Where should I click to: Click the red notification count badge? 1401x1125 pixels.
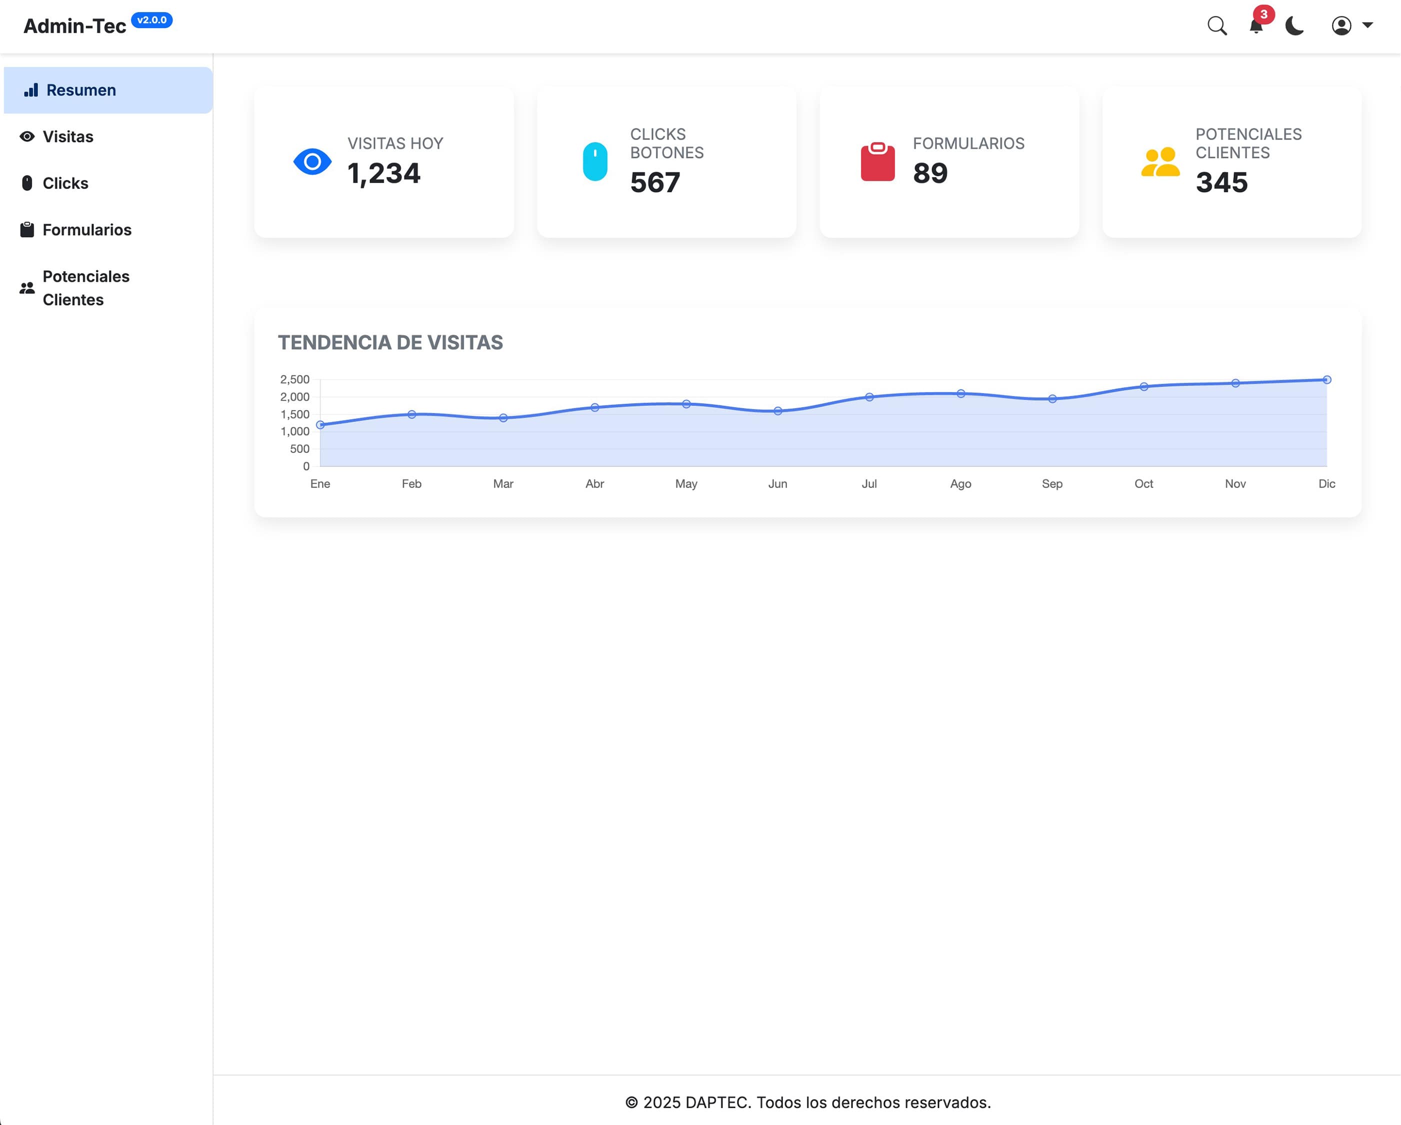pos(1263,14)
